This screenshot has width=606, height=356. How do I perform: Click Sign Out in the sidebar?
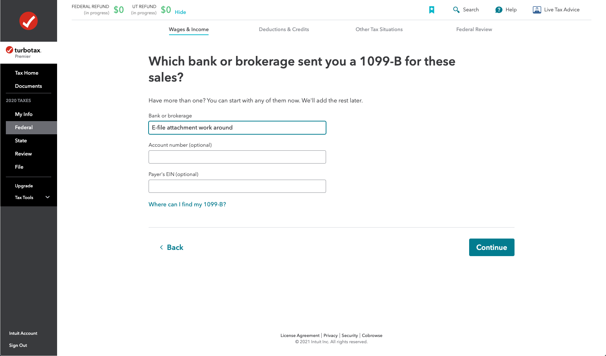click(18, 345)
